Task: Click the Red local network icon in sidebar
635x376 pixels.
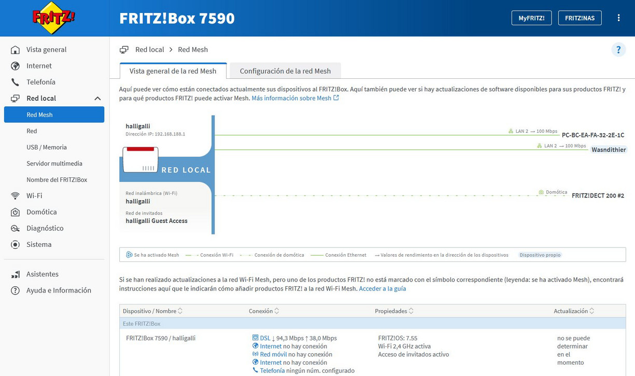Action: 16,98
